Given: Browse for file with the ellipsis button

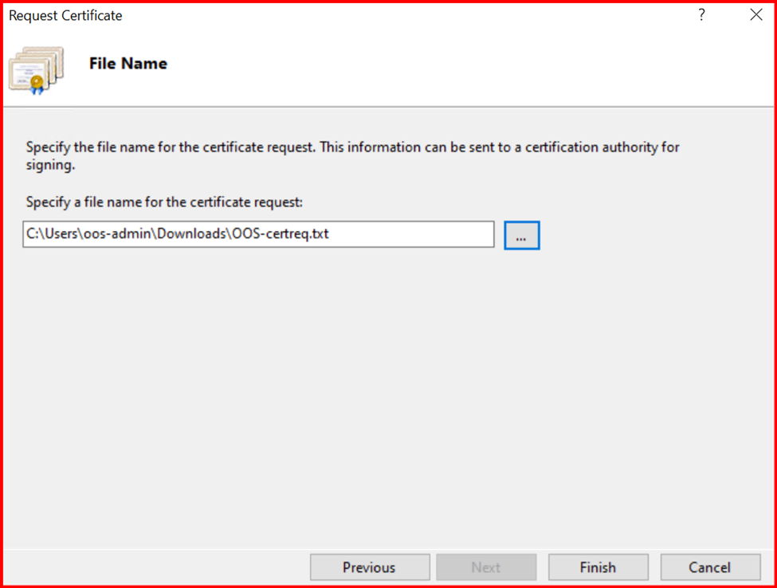Looking at the screenshot, I should click(522, 236).
